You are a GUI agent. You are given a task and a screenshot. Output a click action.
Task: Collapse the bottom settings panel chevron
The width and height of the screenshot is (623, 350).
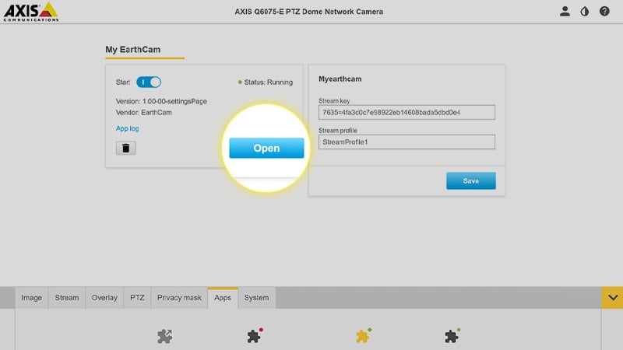click(x=612, y=298)
